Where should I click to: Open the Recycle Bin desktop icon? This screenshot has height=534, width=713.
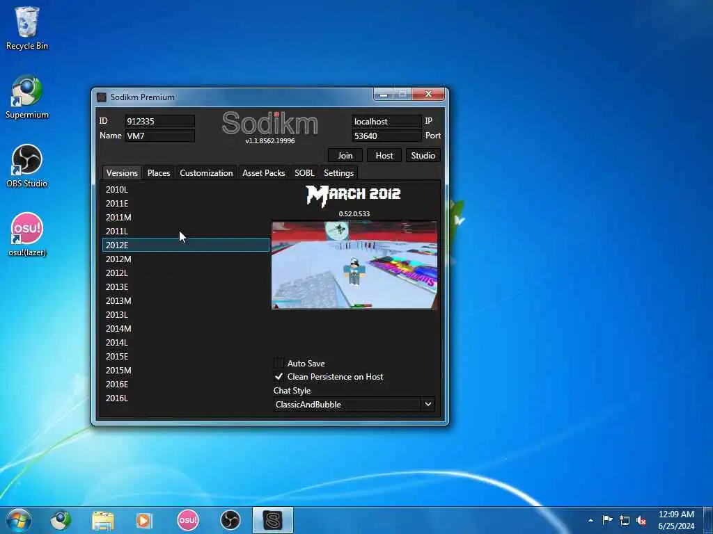point(27,28)
